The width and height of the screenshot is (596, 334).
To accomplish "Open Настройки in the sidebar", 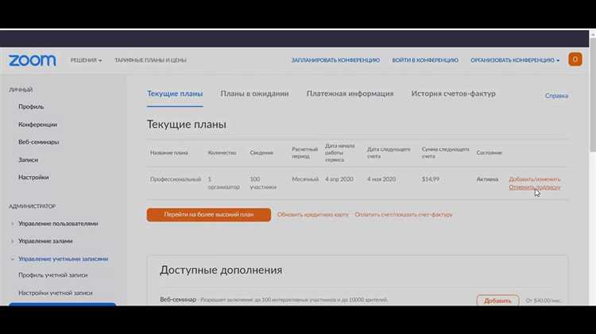I will tap(33, 177).
